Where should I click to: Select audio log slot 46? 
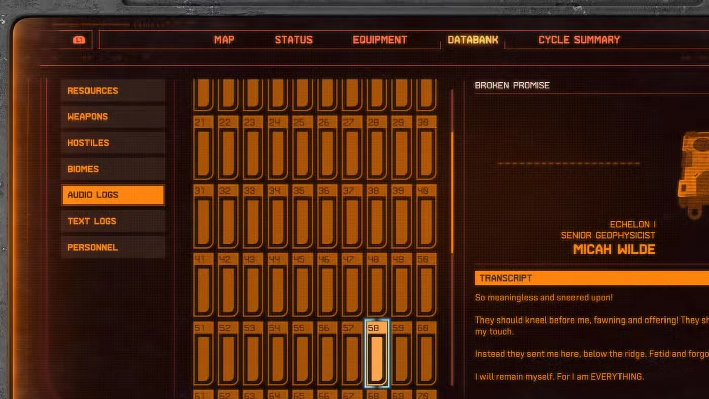[327, 285]
